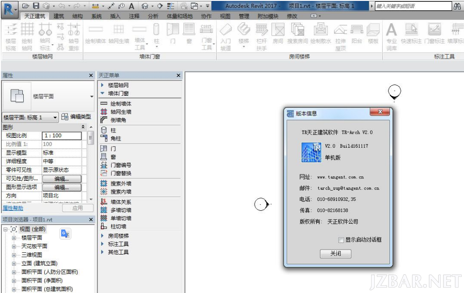The image size is (464, 293).
Task: Select 搜索外墙 in the 天正菜单 panel
Action: click(x=116, y=183)
